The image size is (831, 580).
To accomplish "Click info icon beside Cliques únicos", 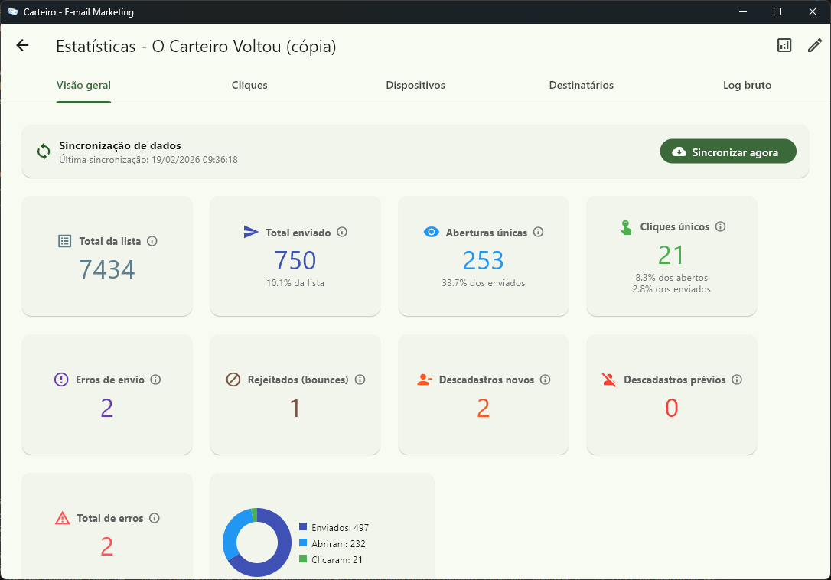I will [x=721, y=226].
